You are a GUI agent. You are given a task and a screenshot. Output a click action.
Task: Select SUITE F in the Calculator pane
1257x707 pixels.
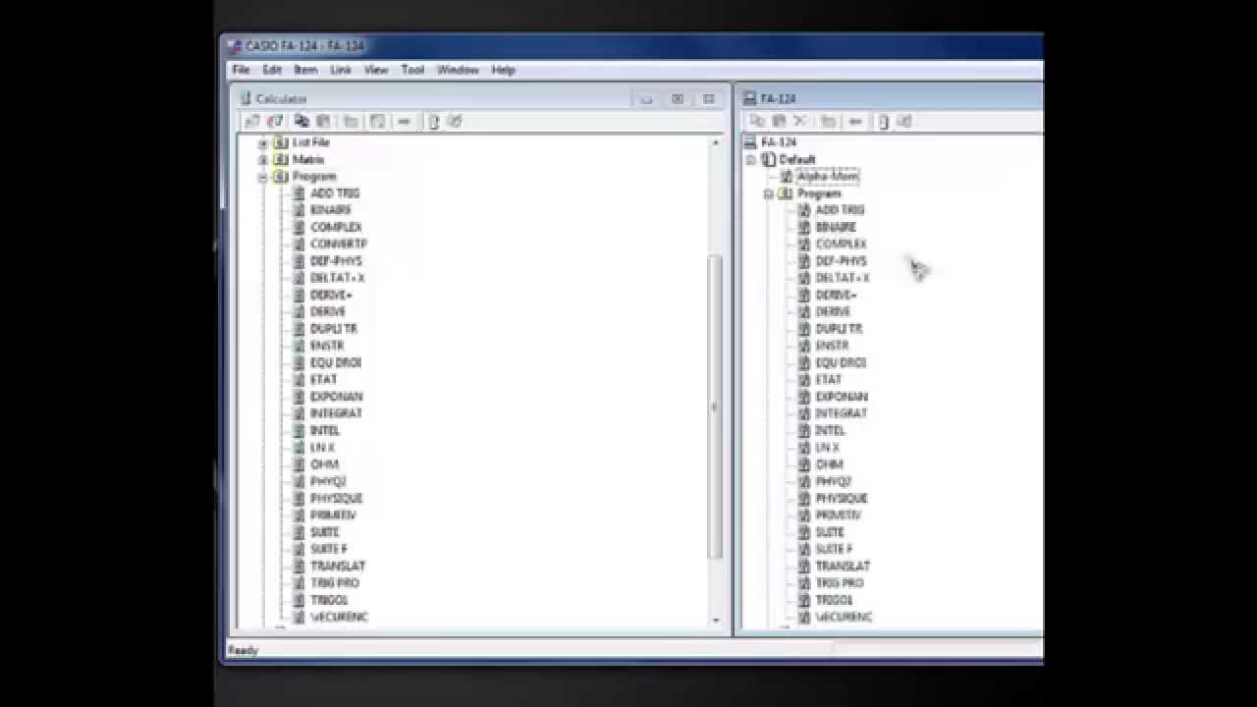(329, 549)
